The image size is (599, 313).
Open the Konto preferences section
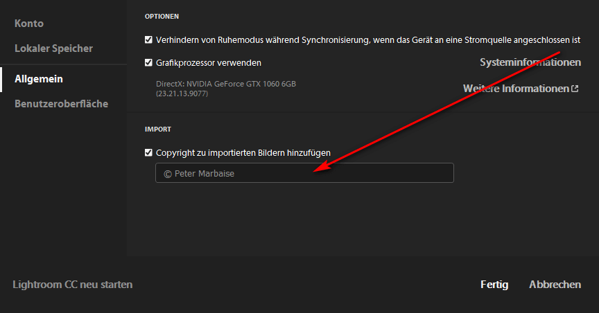click(29, 24)
